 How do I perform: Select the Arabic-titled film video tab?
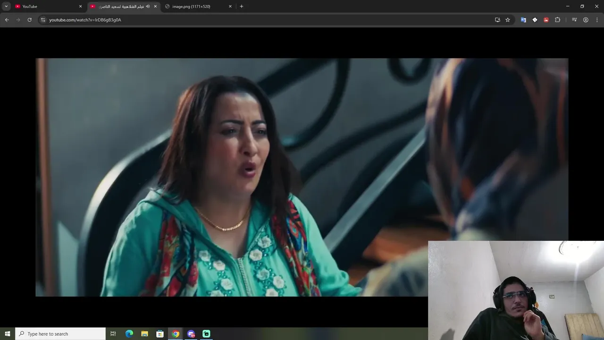124,7
